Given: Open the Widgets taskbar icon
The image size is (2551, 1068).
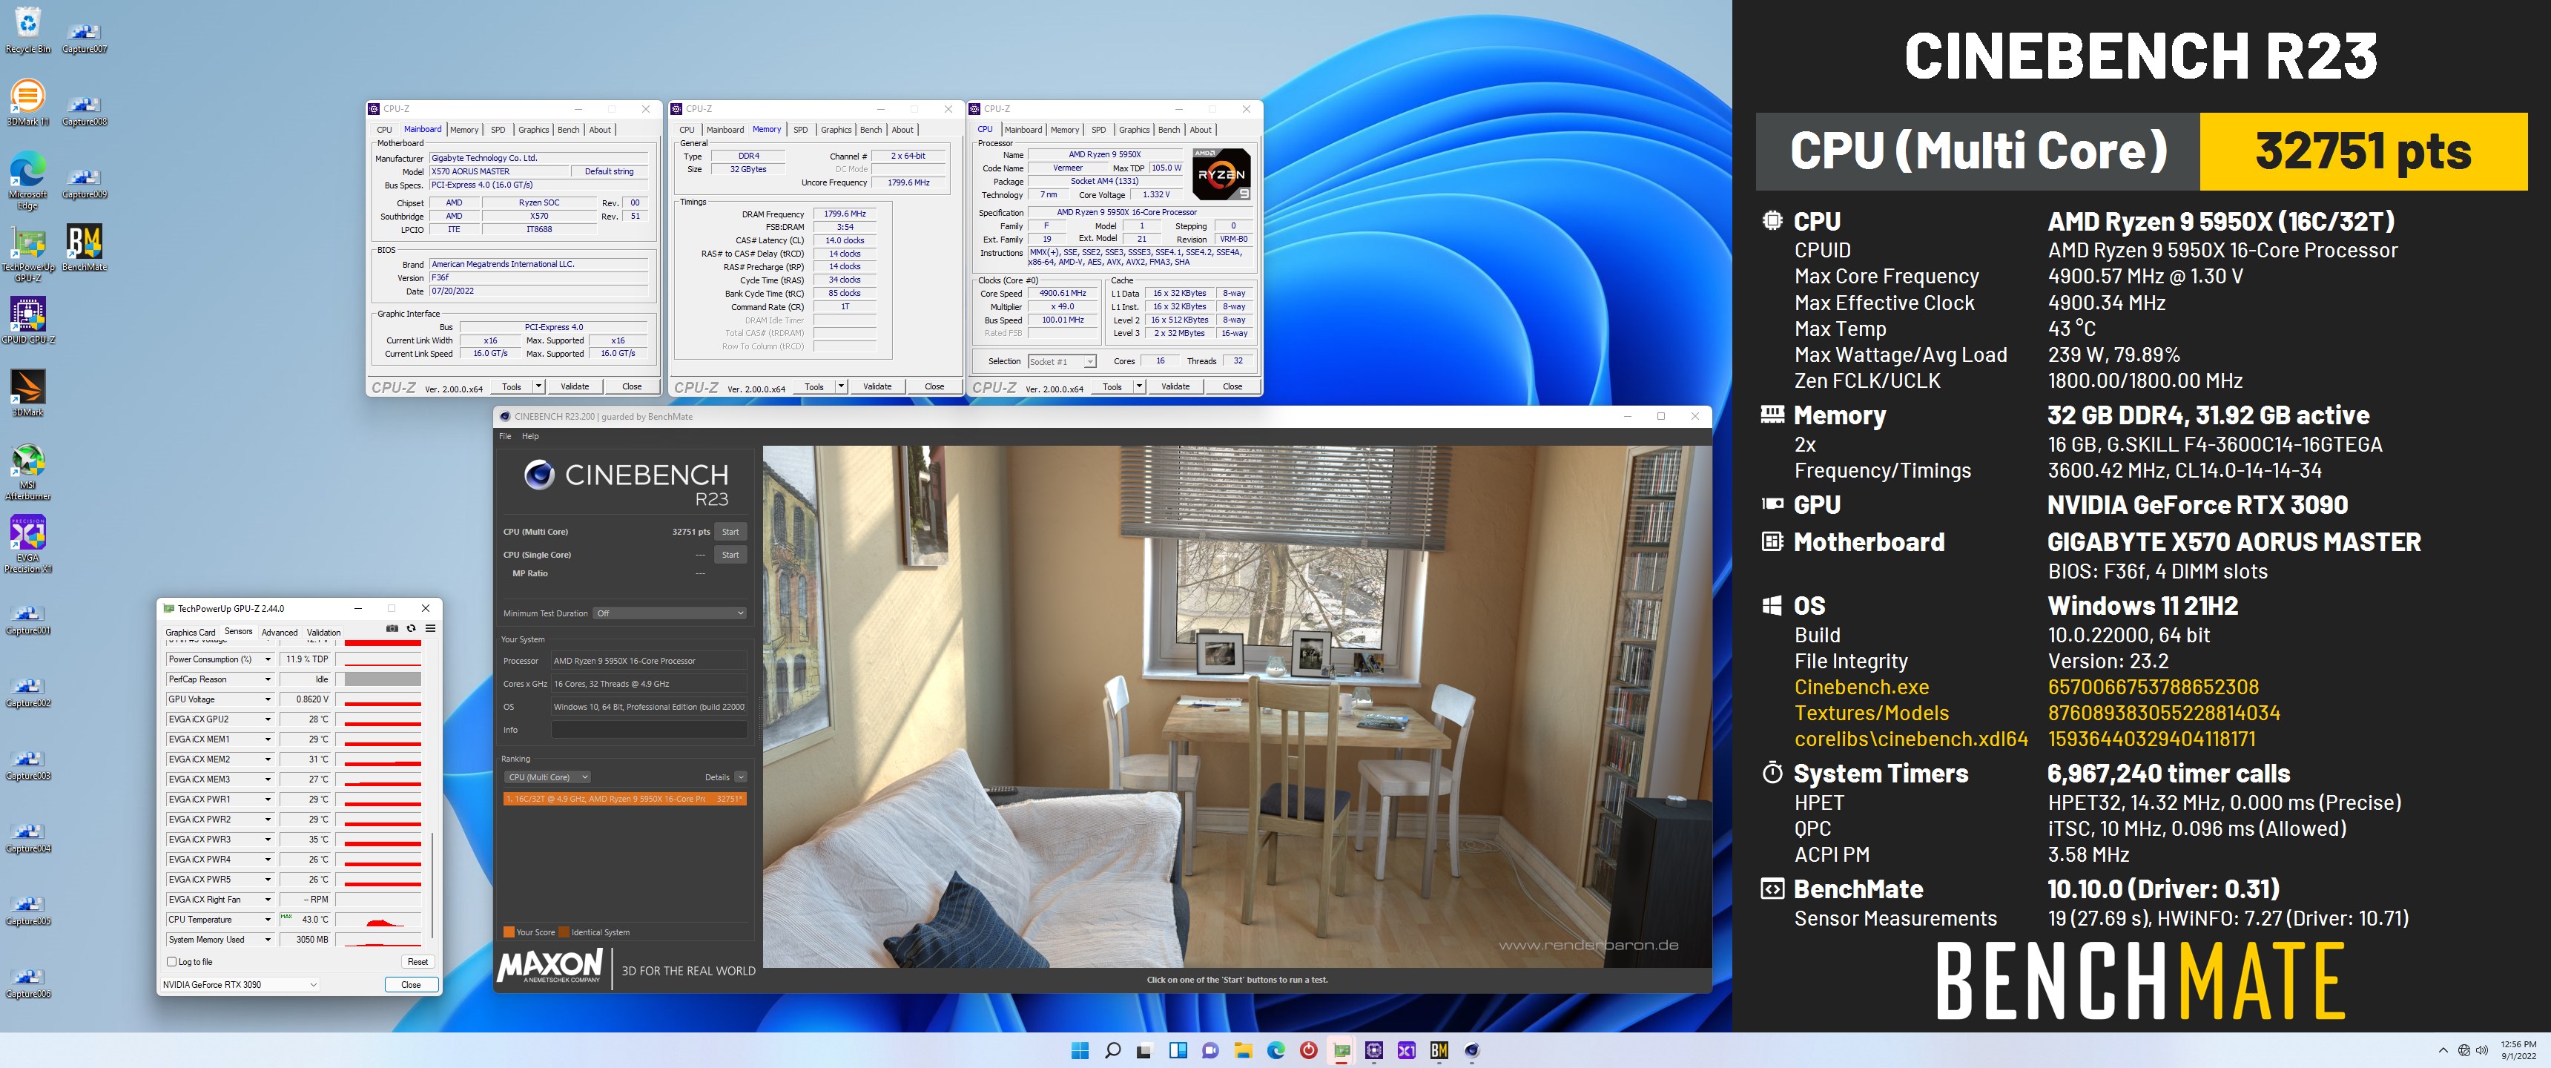Looking at the screenshot, I should pyautogui.click(x=1178, y=1050).
